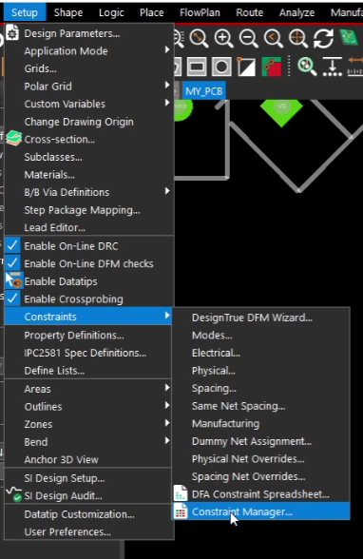The height and width of the screenshot is (559, 363).
Task: Click the Design Parameters gear icon
Action: (12, 33)
